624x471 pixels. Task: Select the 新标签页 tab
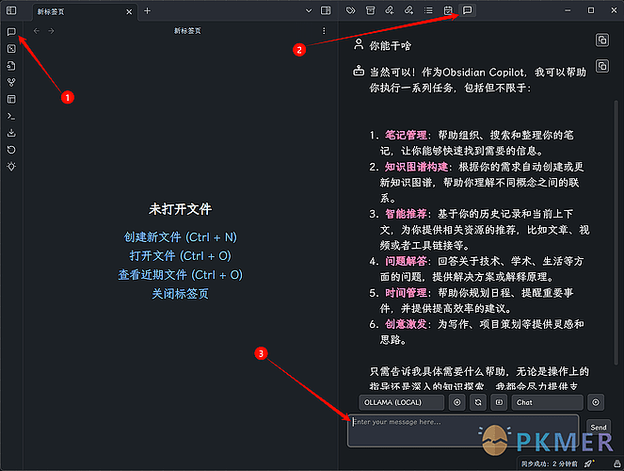(85, 11)
